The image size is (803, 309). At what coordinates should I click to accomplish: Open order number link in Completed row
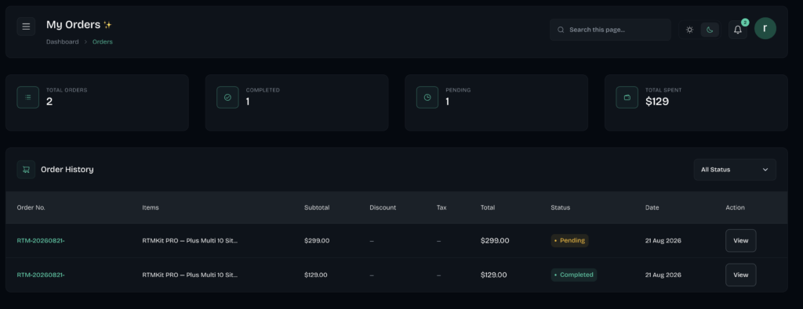tap(41, 275)
